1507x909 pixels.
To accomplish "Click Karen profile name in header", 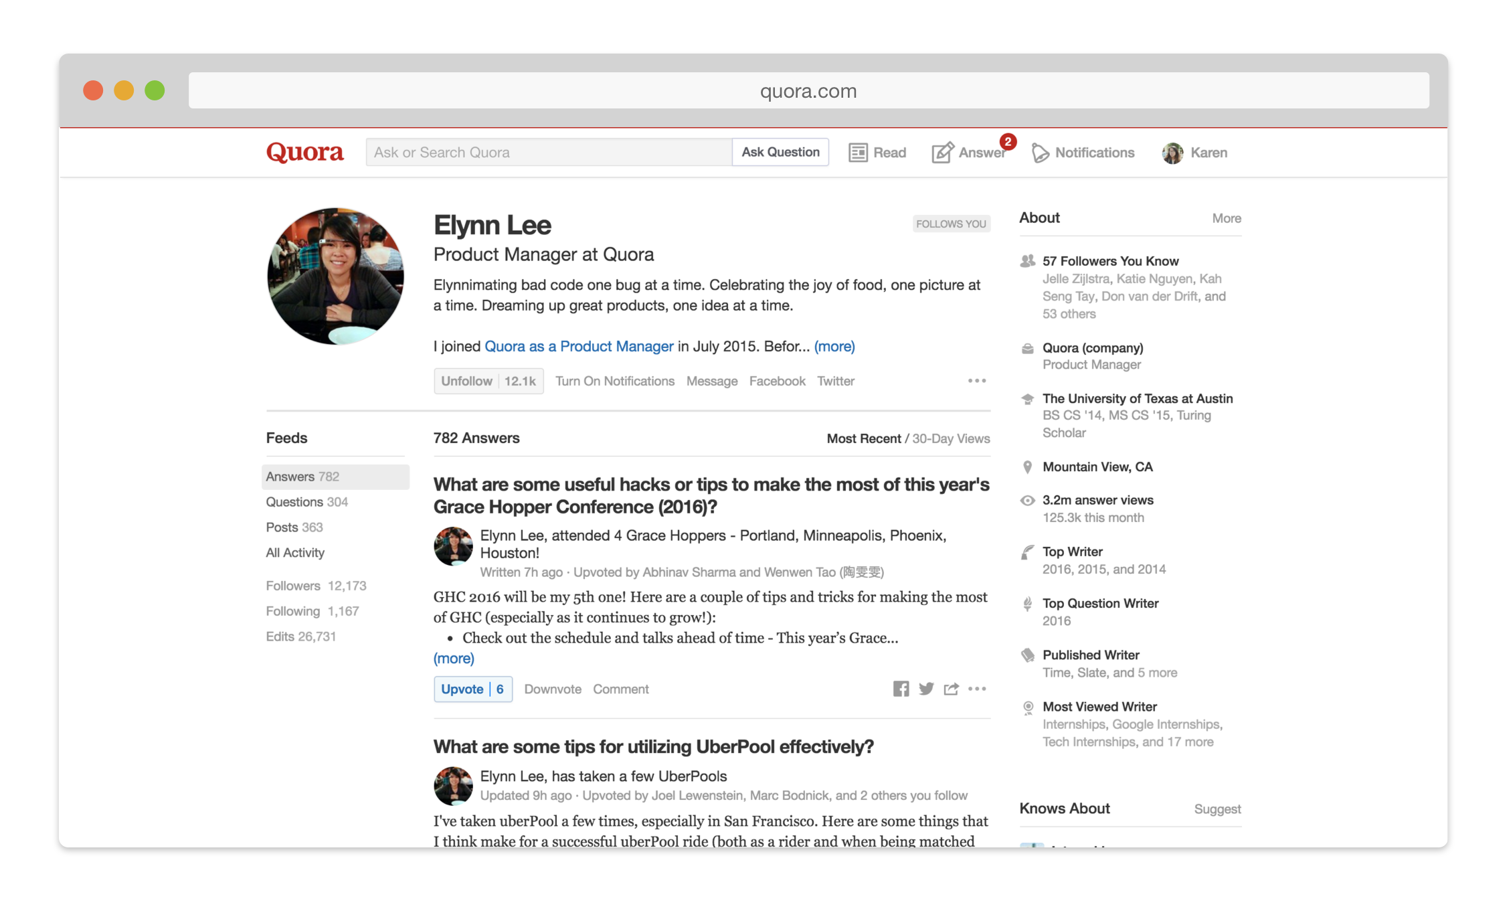I will (1209, 153).
